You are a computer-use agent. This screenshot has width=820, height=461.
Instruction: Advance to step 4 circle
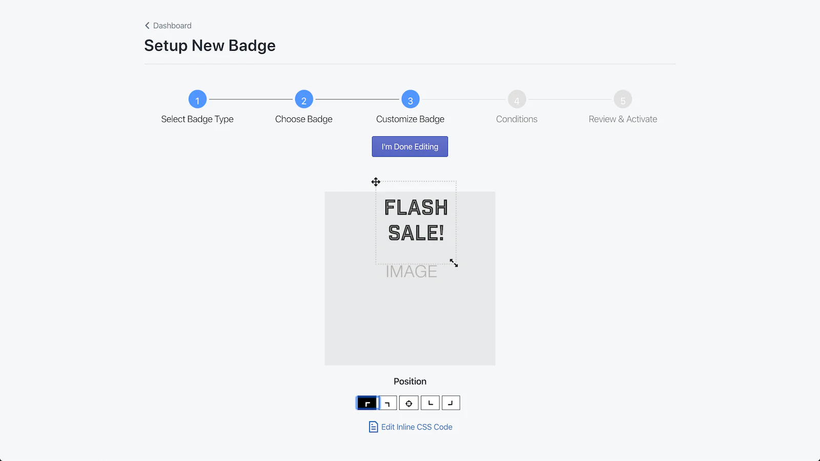tap(517, 99)
